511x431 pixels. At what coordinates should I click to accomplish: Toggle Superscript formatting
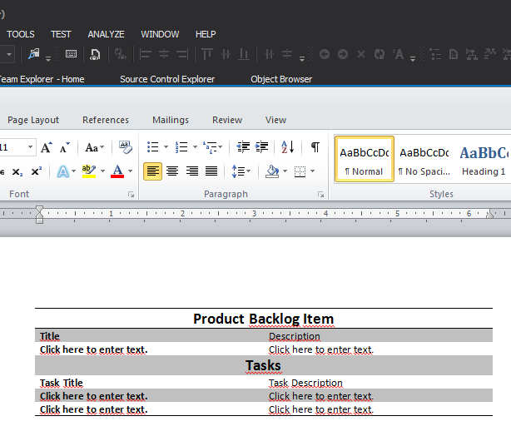[36, 171]
